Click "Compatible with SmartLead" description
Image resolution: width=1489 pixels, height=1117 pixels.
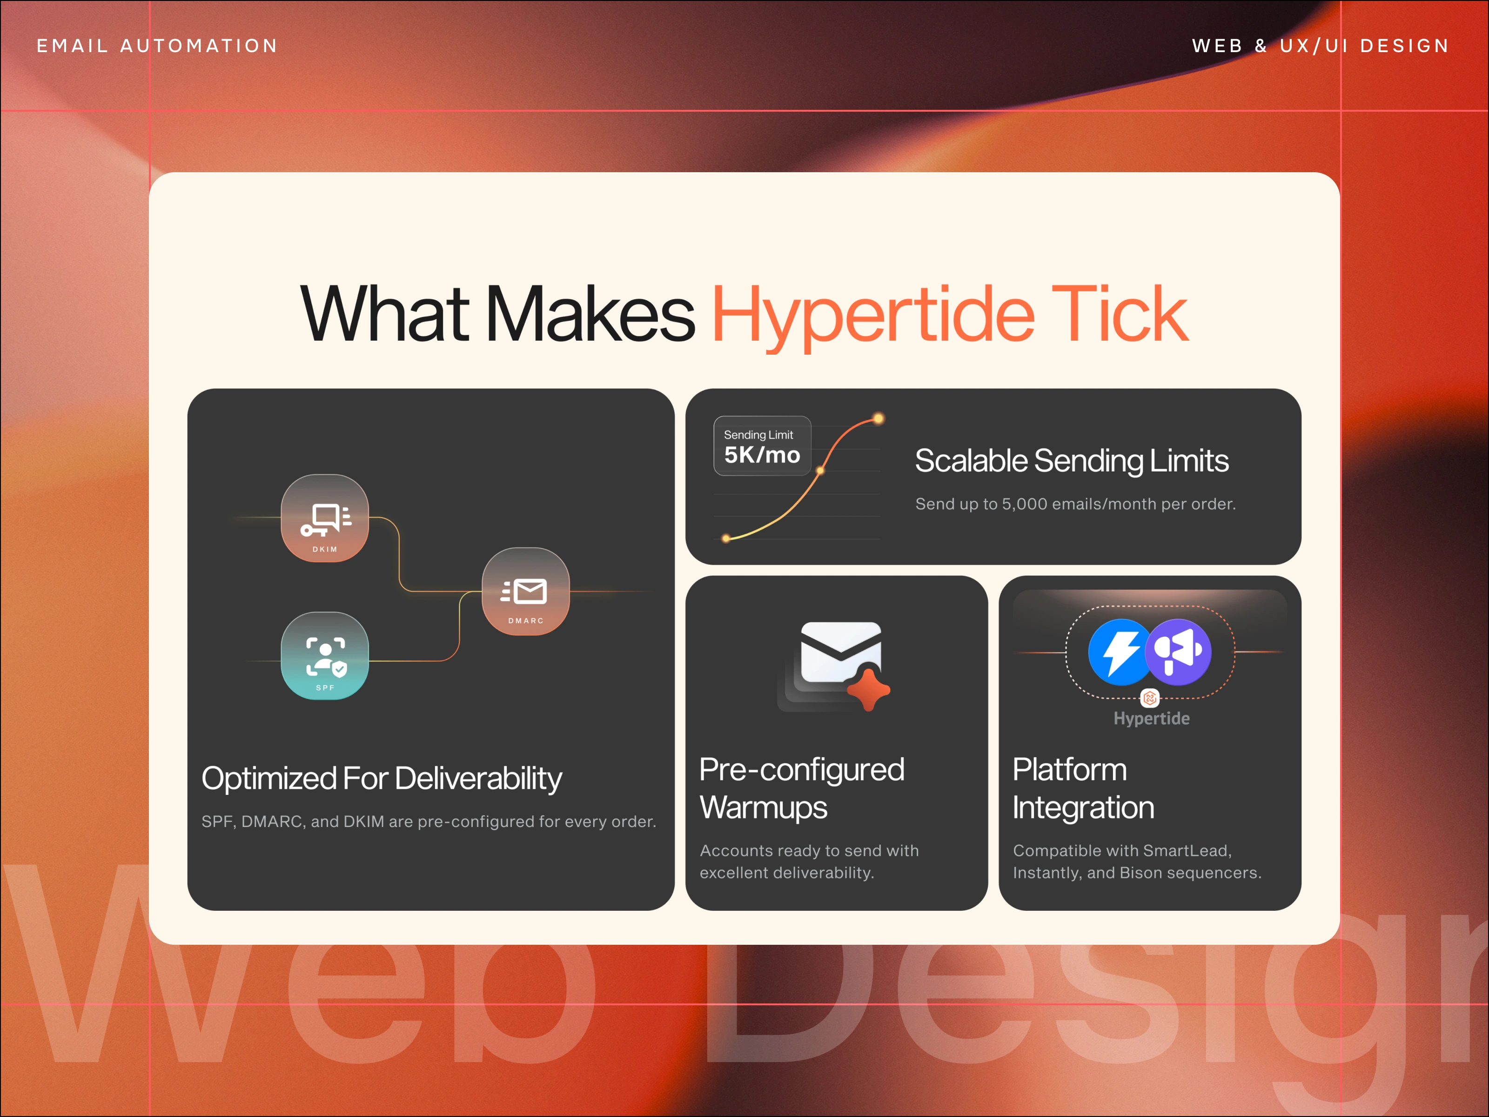point(1137,862)
